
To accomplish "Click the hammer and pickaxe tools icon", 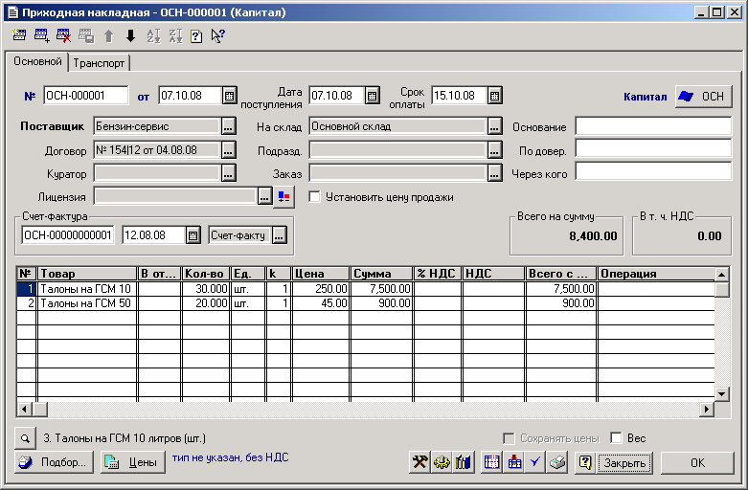I will (x=419, y=462).
